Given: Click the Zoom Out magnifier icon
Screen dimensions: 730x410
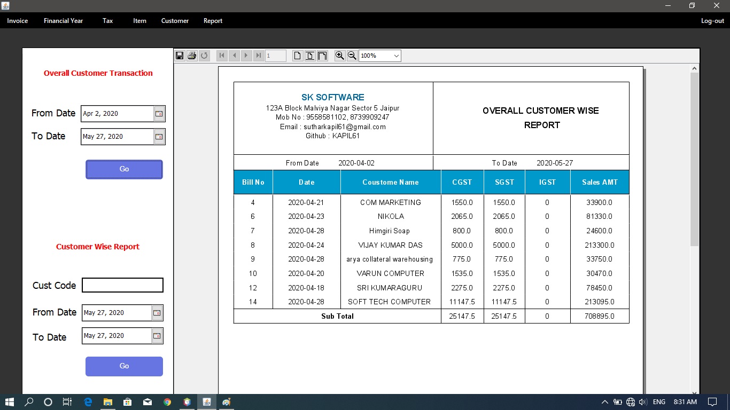Looking at the screenshot, I should (x=352, y=56).
